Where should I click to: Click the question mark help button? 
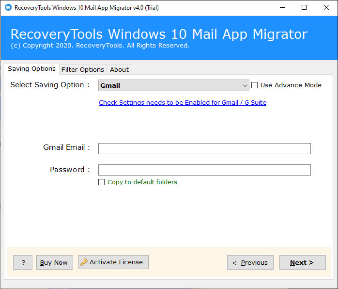tap(23, 262)
